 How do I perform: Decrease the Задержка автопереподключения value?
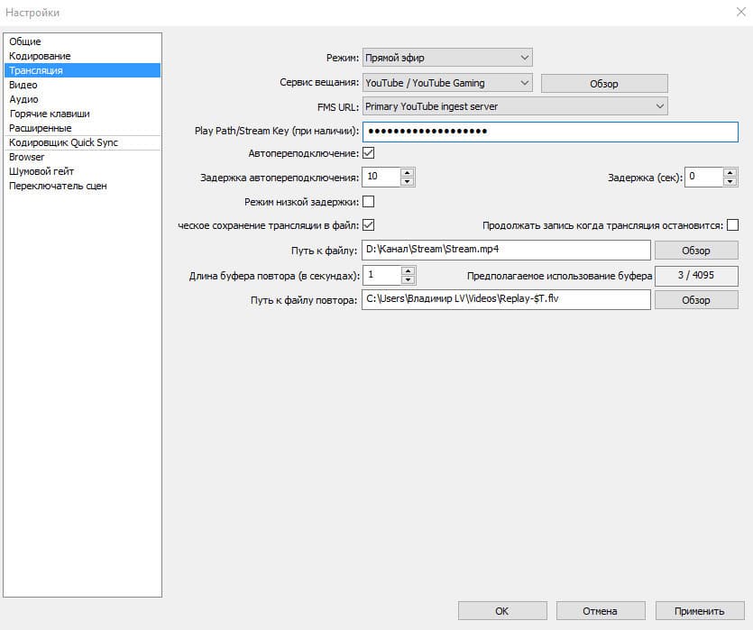[407, 181]
